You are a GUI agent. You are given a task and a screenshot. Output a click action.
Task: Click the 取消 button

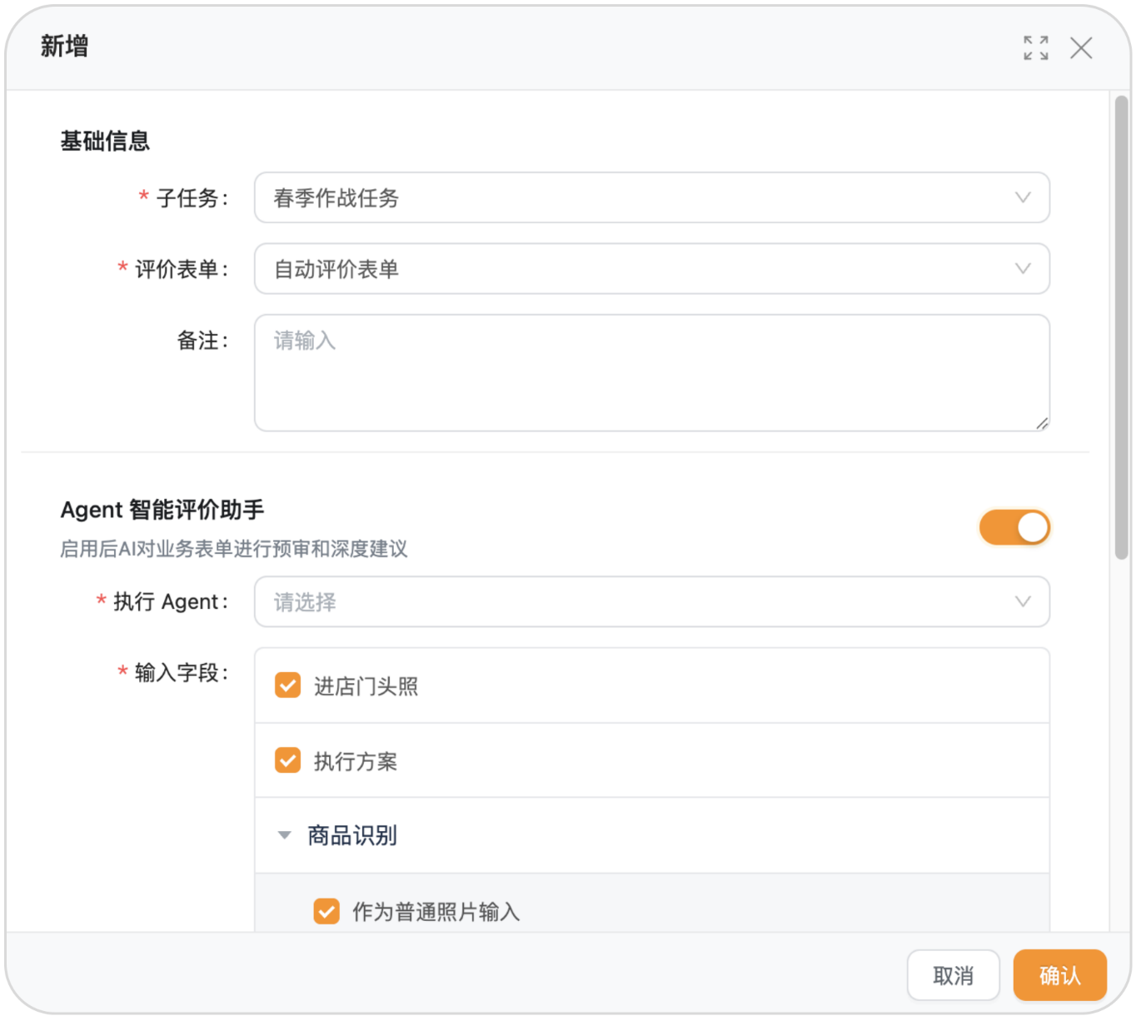tap(953, 975)
